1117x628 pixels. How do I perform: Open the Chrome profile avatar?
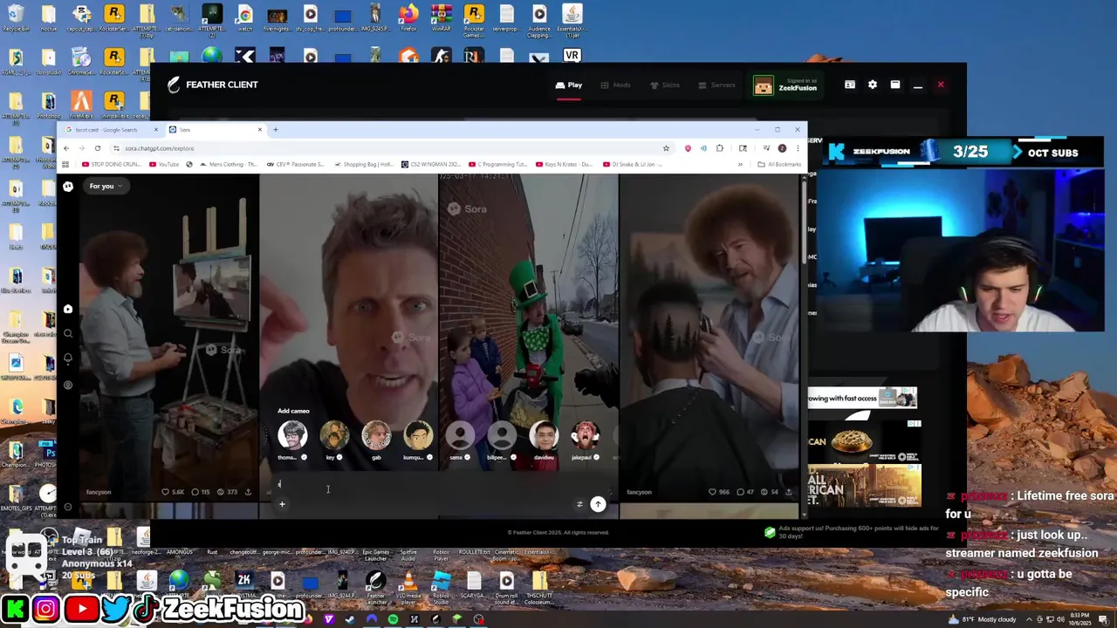pyautogui.click(x=782, y=148)
